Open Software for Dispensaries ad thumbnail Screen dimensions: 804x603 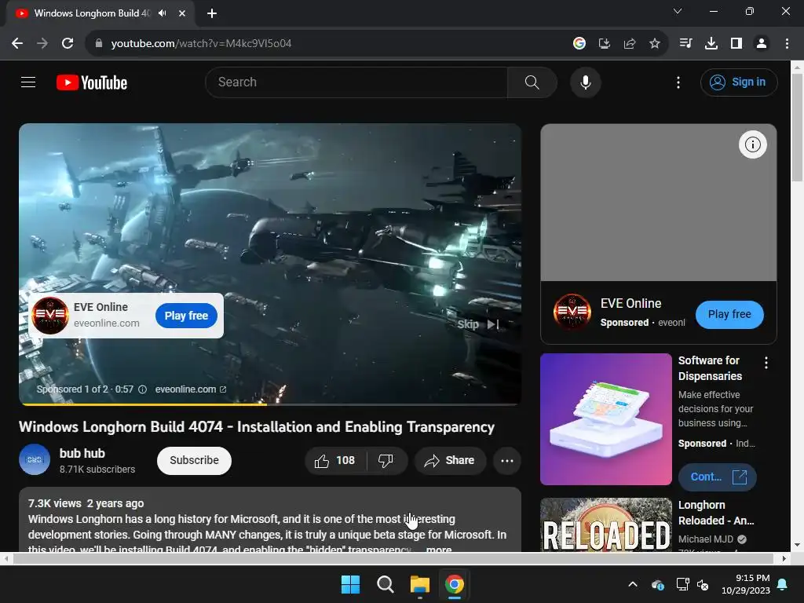[605, 419]
